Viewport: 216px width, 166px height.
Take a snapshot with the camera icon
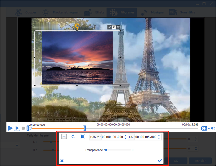coord(204,128)
